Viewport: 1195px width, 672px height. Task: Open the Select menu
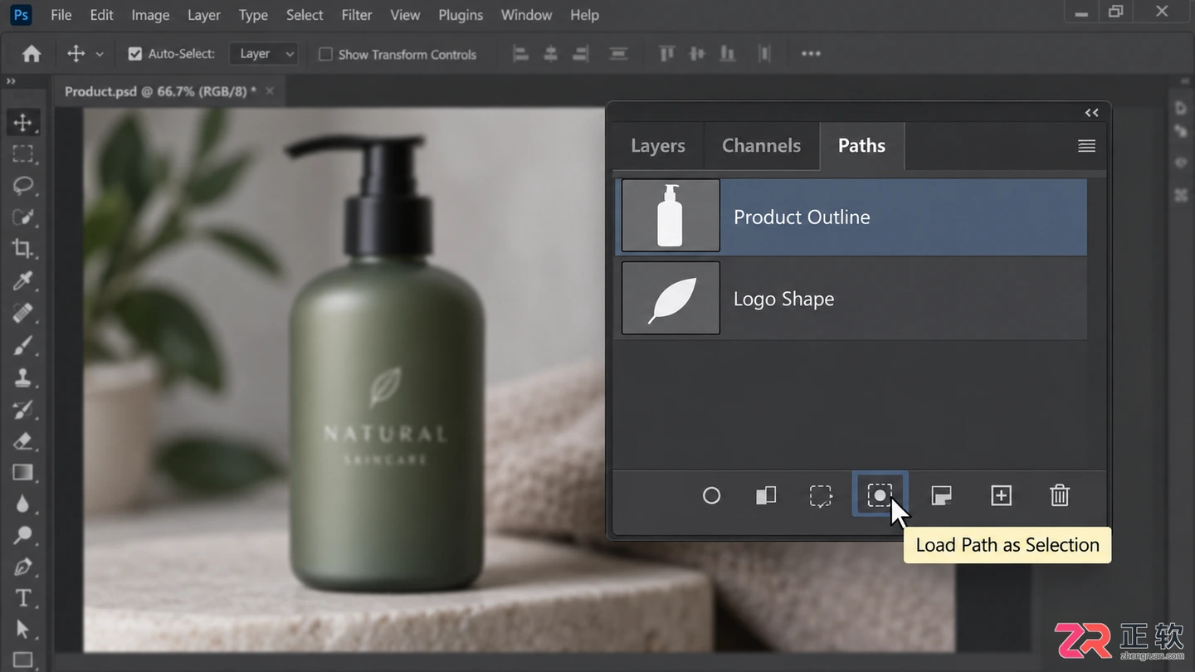pyautogui.click(x=305, y=15)
